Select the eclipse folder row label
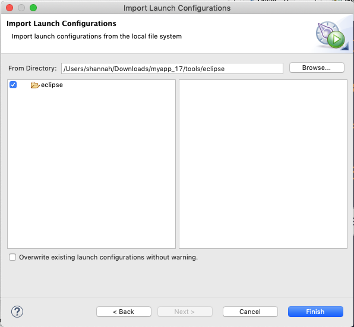Image resolution: width=354 pixels, height=327 pixels. (52, 85)
